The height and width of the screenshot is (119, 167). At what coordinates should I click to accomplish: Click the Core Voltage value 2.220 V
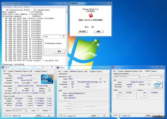pos(35,83)
